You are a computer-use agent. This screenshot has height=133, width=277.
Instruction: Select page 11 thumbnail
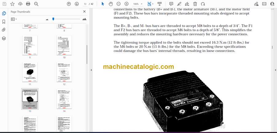[30, 72]
